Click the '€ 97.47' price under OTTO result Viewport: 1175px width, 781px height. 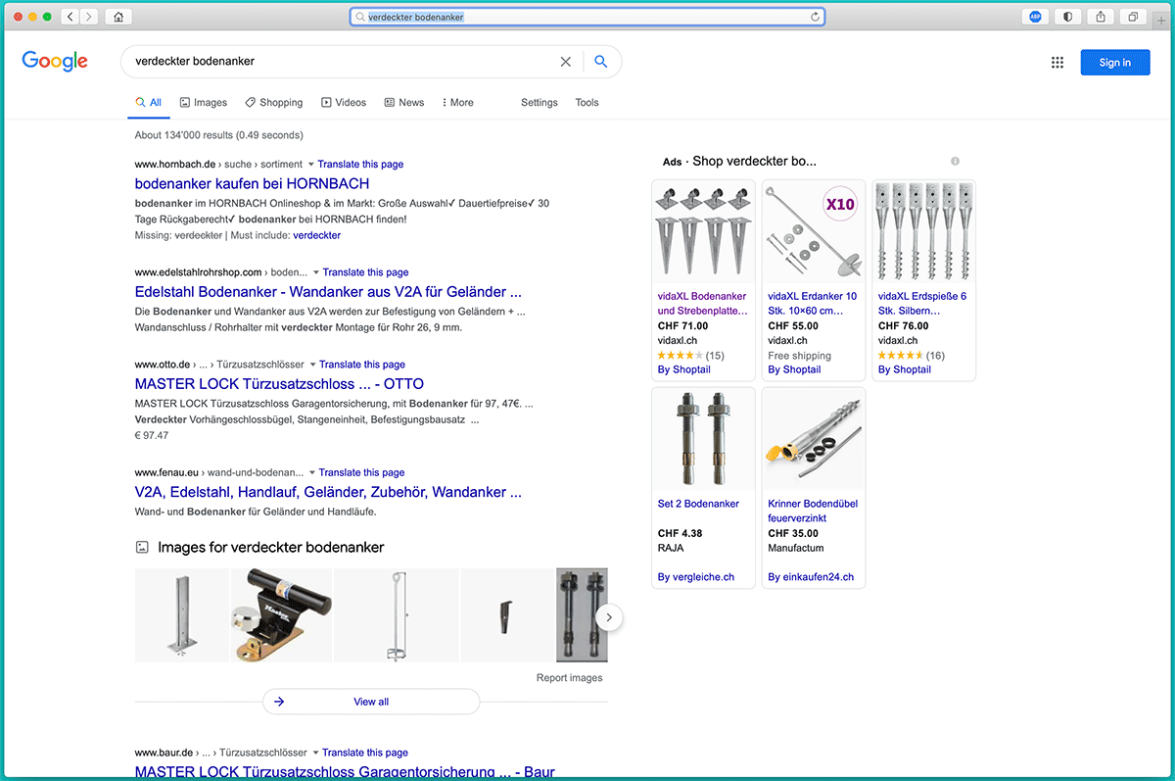point(152,435)
